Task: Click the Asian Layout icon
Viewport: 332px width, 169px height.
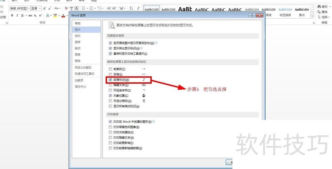Action: tap(121, 8)
